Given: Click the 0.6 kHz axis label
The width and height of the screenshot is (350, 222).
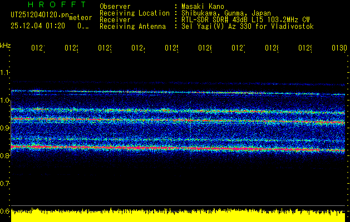Looking at the screenshot, I should click(x=4, y=211).
